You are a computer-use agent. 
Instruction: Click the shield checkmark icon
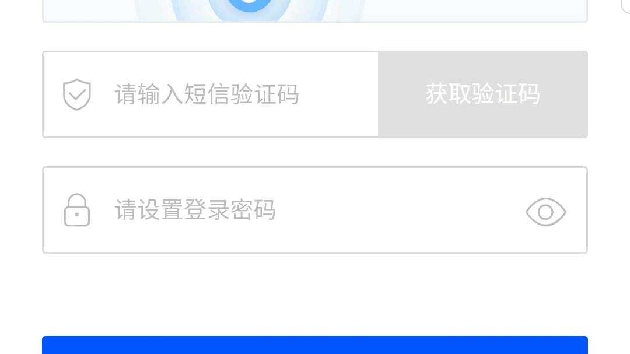77,94
